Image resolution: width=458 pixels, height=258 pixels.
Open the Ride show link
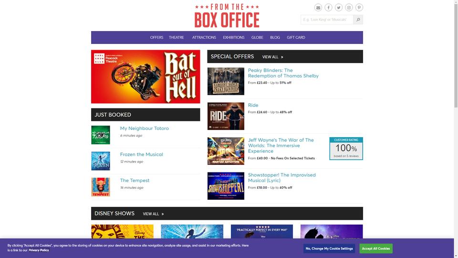point(253,105)
